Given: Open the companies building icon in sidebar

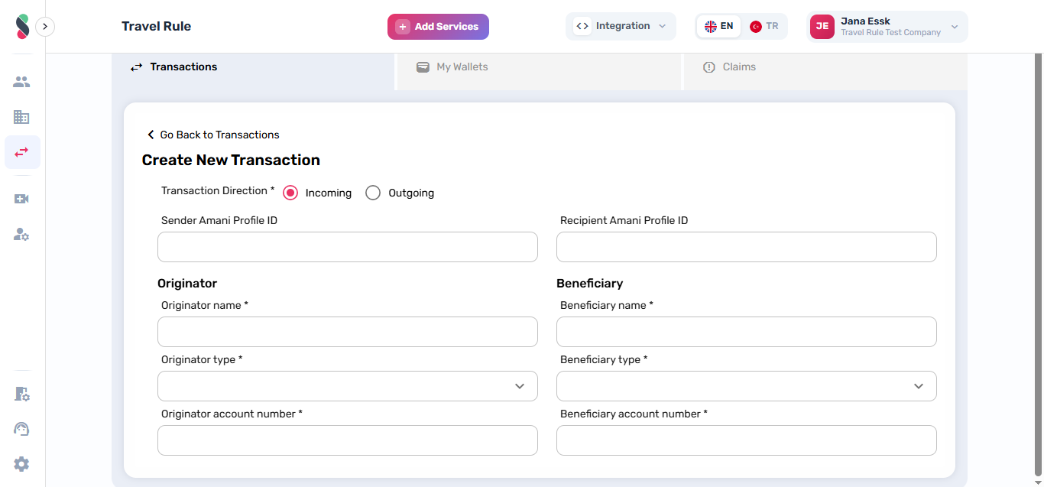Looking at the screenshot, I should tap(21, 117).
